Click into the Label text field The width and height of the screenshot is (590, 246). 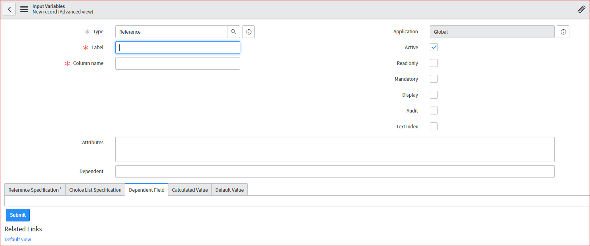point(178,48)
